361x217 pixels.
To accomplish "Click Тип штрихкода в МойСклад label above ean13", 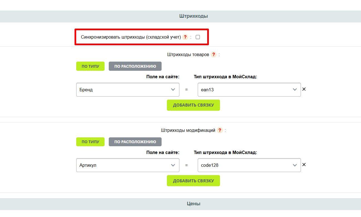I will [225, 77].
